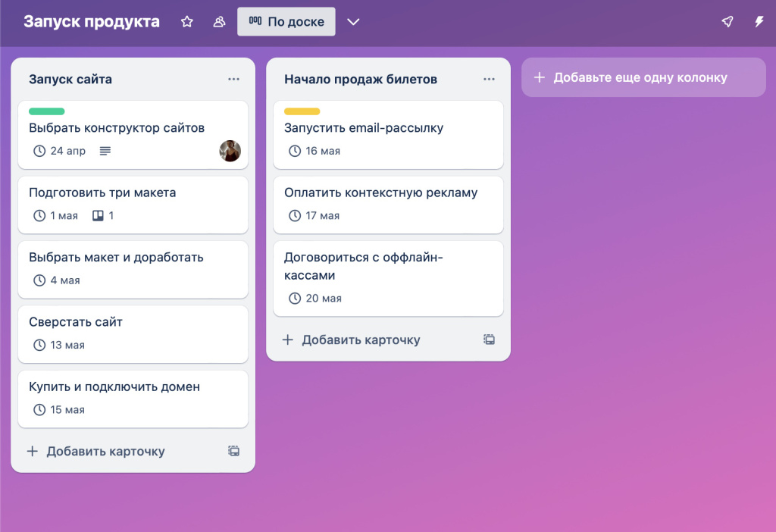Open the lightning bolt automation icon
Viewport: 776px width, 532px height.
click(759, 22)
